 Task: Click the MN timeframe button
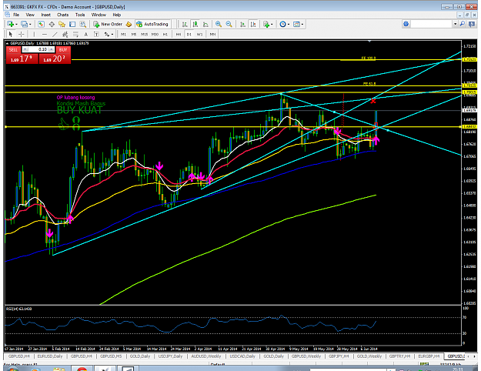pyautogui.click(x=212, y=35)
